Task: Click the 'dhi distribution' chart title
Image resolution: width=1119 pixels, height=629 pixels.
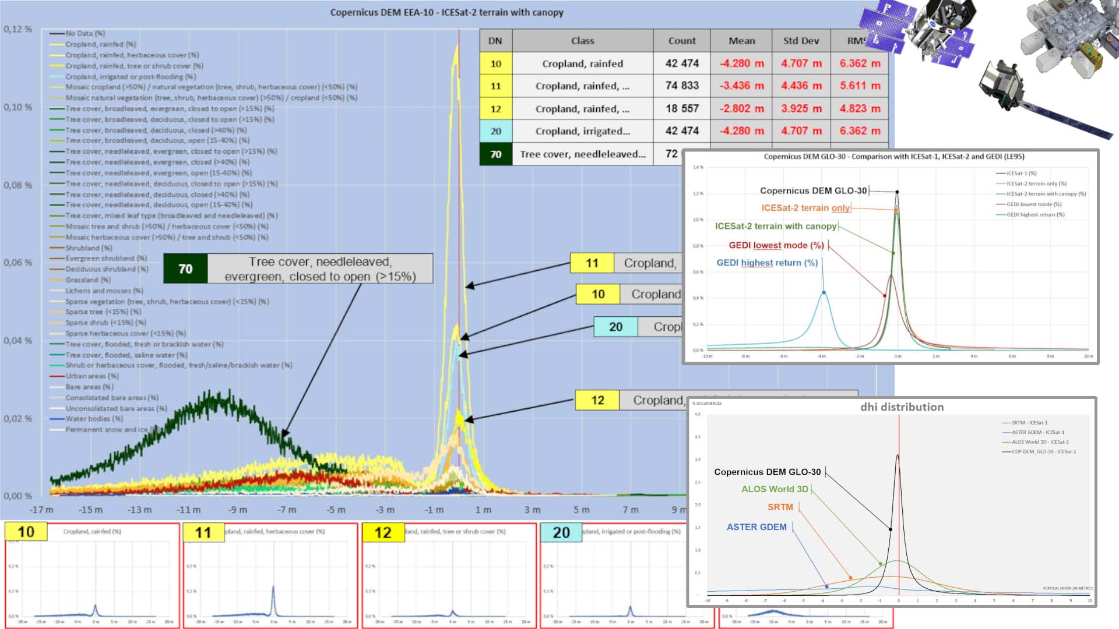Action: point(902,407)
